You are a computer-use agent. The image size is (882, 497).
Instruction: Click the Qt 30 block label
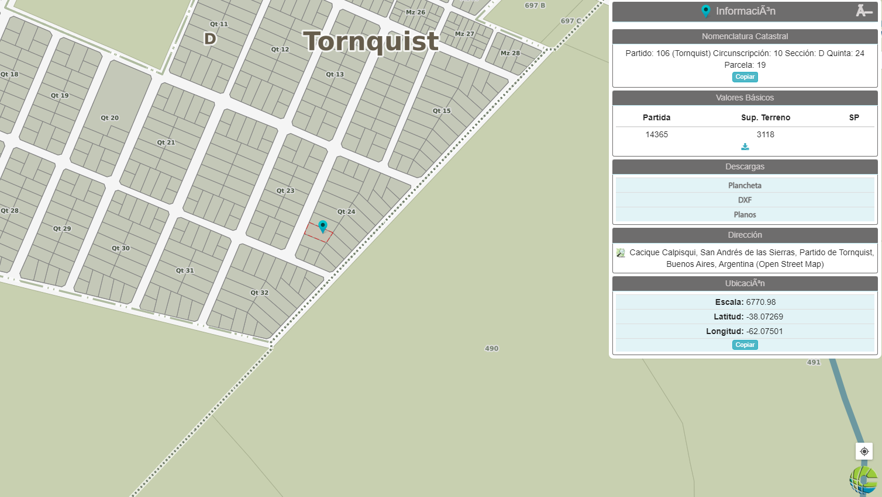[x=120, y=248]
